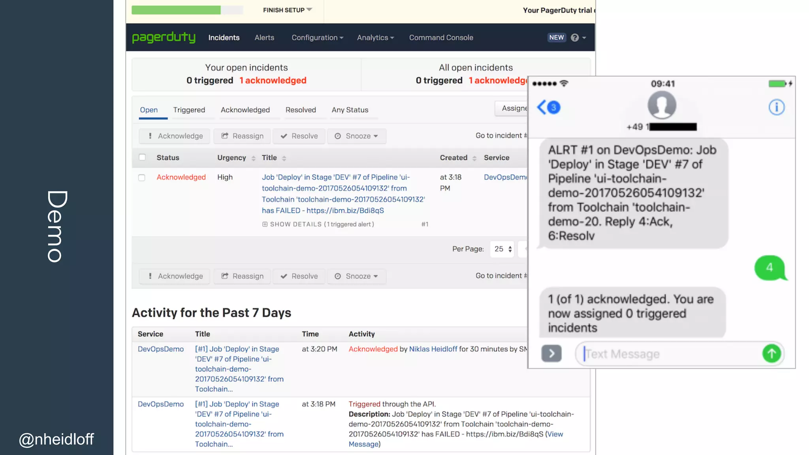Open the Configuration dropdown menu

[317, 38]
